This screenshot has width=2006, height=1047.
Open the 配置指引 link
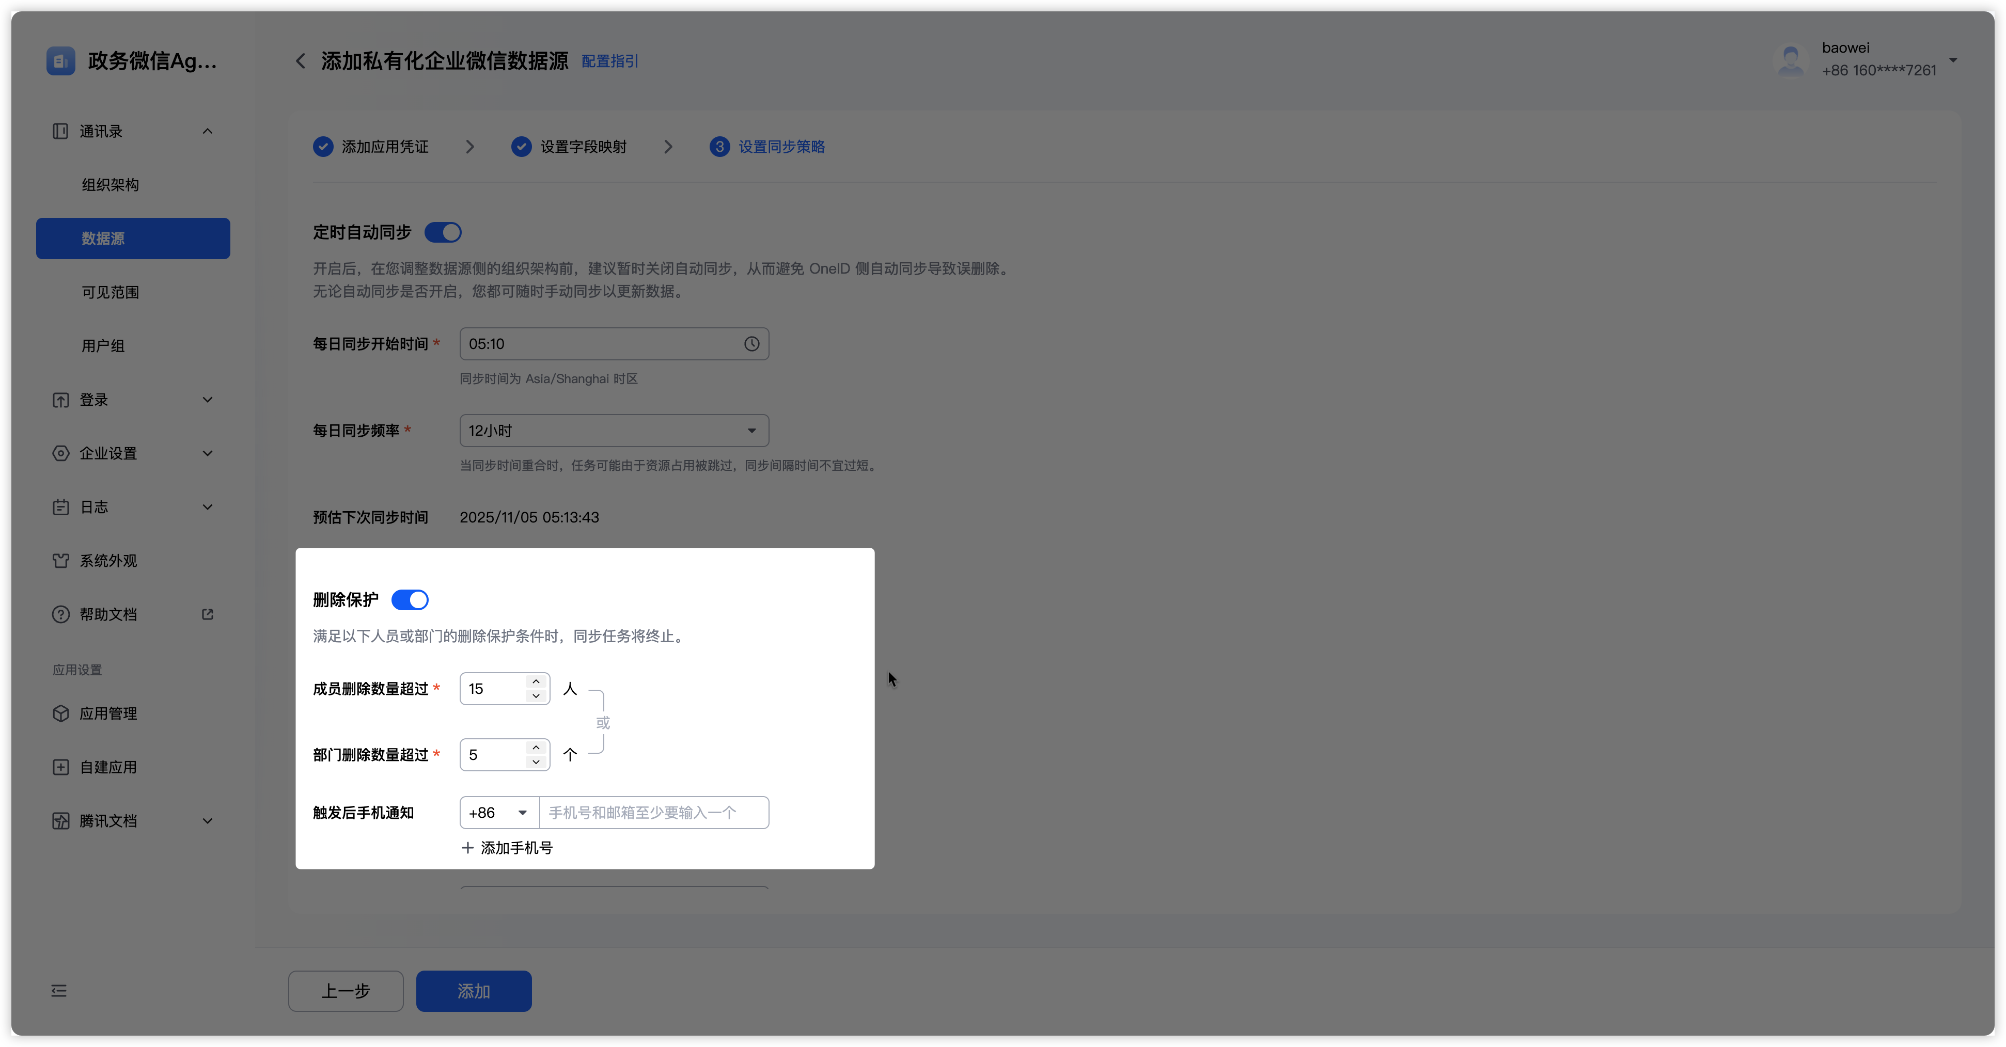pyautogui.click(x=610, y=61)
